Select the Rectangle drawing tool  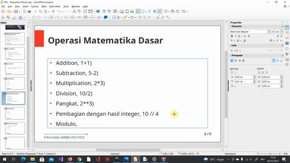tap(34, 17)
